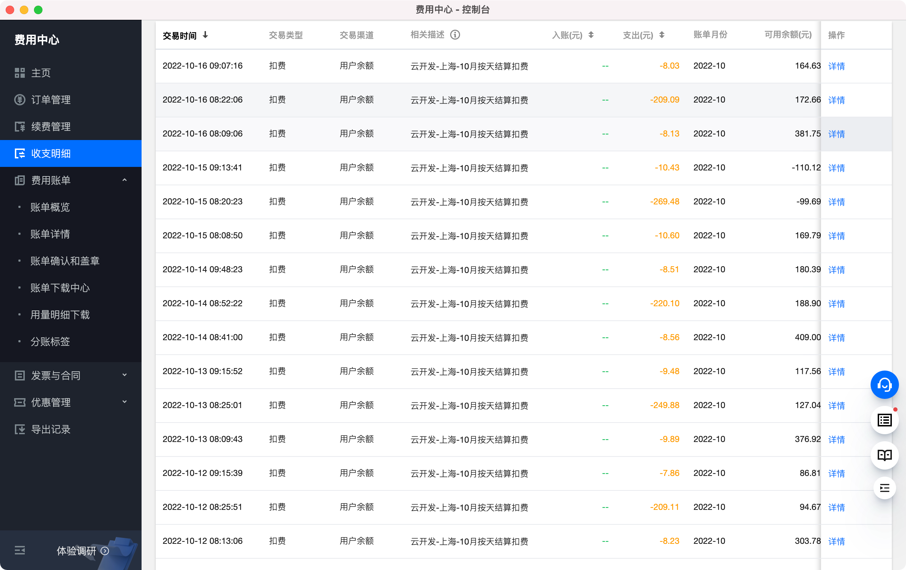Go to 订单管理 page
Screen dimensions: 906x570
coord(50,100)
